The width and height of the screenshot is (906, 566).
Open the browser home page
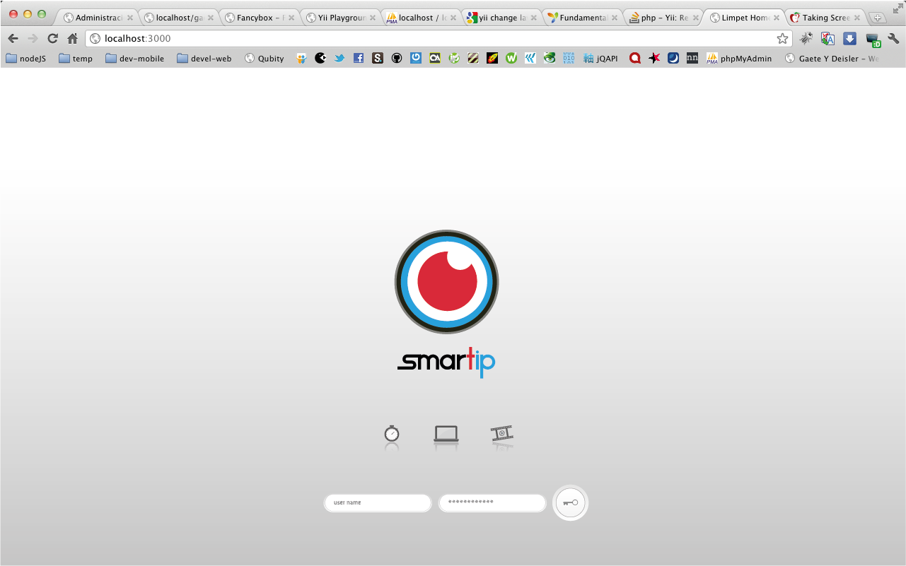(72, 39)
